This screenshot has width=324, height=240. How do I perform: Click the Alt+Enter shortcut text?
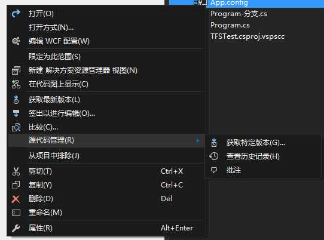coord(177,228)
